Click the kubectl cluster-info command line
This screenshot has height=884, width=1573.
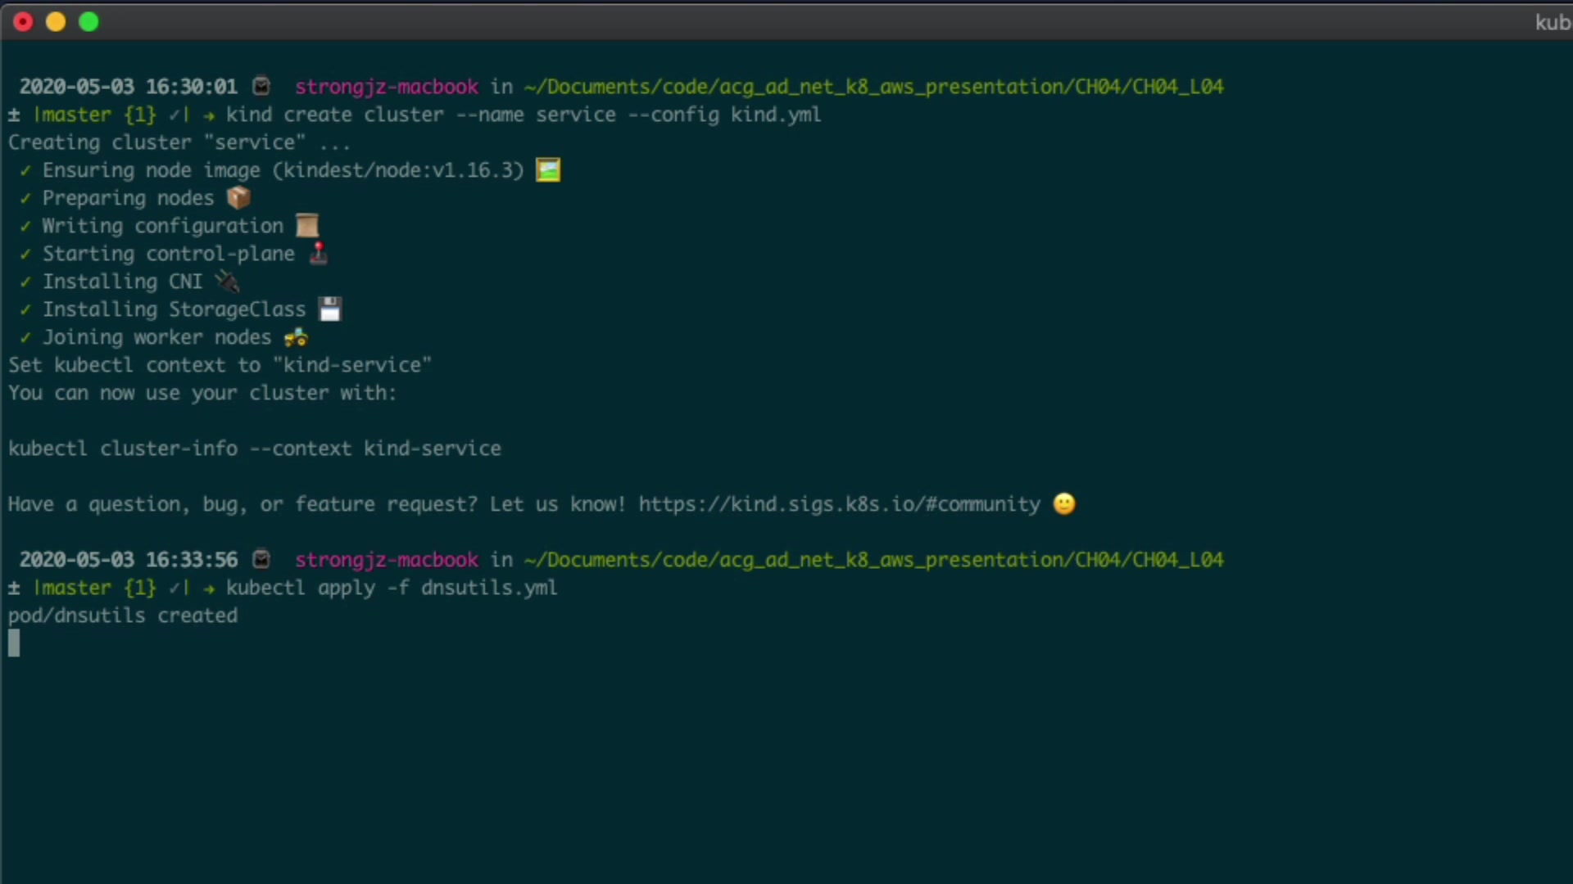click(x=254, y=449)
